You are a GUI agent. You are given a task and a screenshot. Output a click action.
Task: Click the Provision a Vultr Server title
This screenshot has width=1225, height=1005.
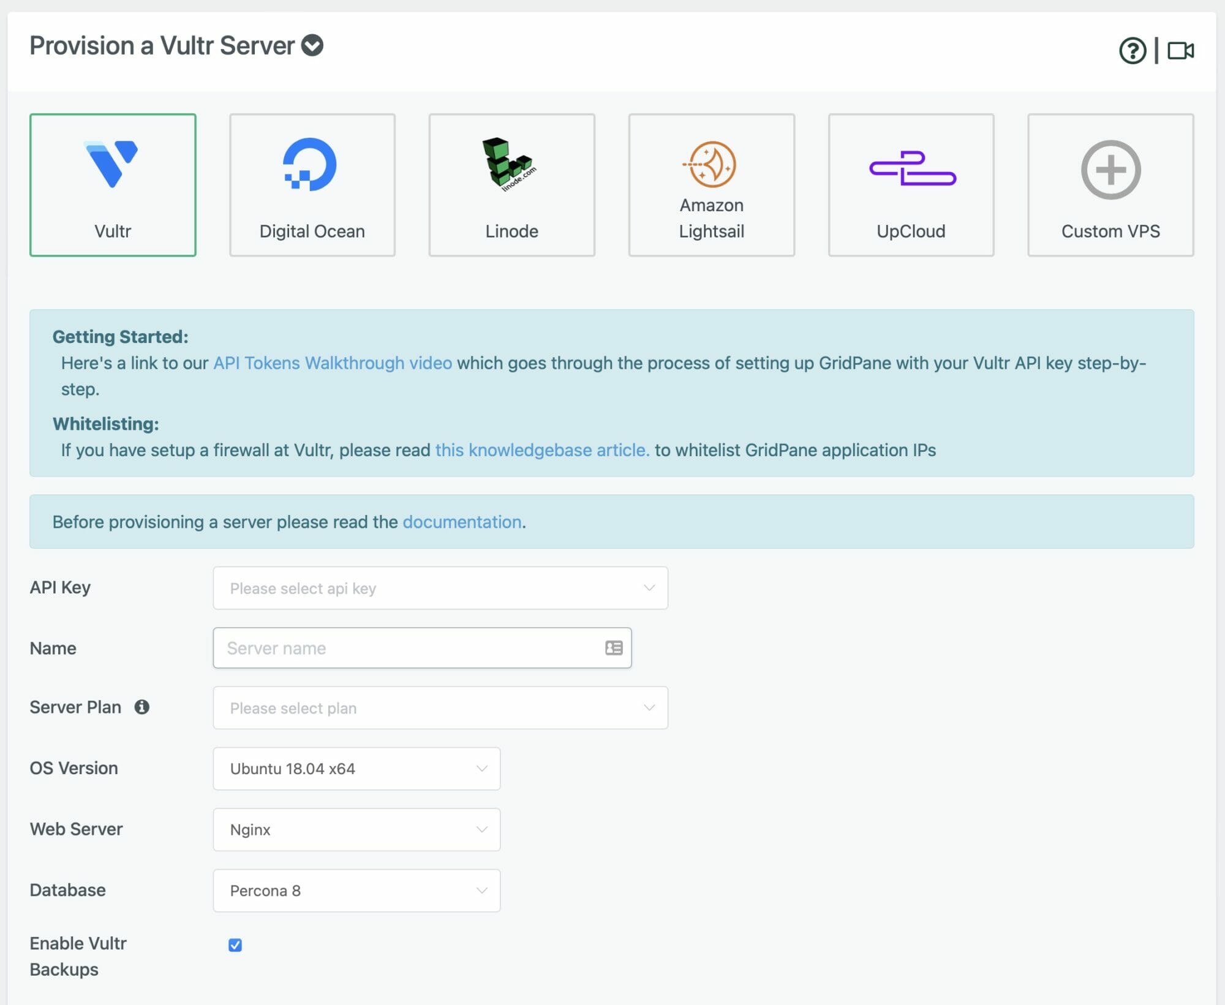coord(162,45)
